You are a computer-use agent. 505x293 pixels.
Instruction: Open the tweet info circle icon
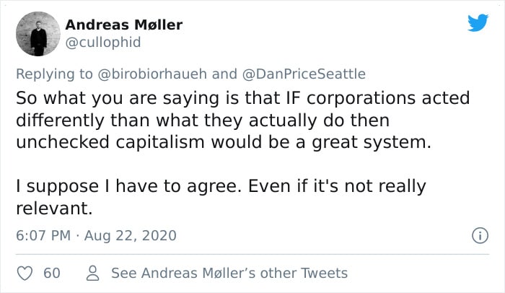(x=480, y=235)
